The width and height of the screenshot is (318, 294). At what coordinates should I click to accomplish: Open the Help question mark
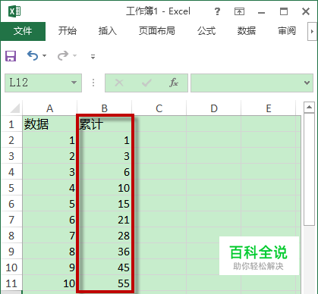[x=217, y=11]
